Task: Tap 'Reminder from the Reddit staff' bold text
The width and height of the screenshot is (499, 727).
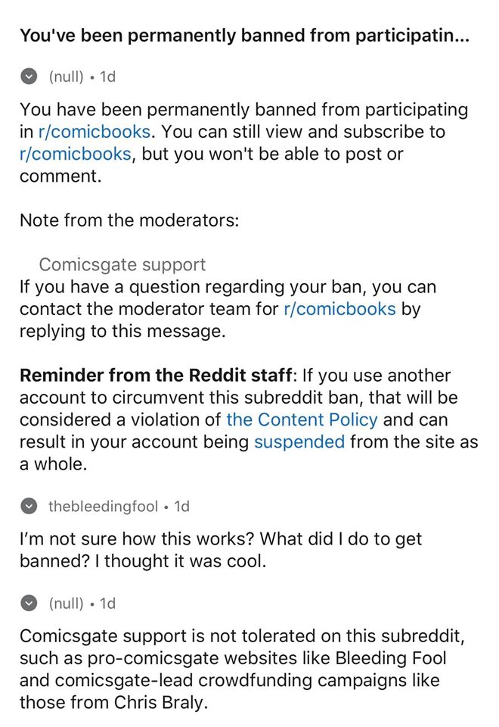Action: [x=155, y=376]
